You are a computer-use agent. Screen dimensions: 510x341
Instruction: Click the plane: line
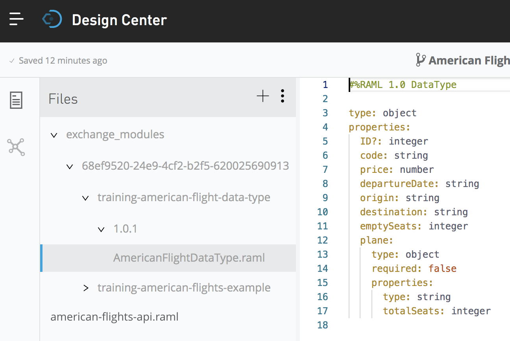[x=377, y=240]
